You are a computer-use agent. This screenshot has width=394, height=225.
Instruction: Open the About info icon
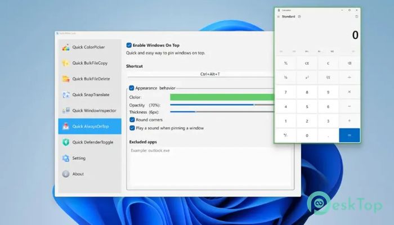pyautogui.click(x=66, y=174)
